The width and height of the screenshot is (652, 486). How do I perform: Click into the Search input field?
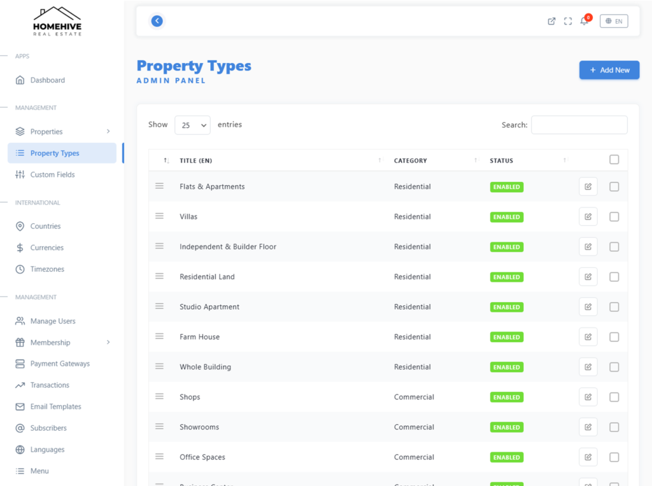[579, 125]
